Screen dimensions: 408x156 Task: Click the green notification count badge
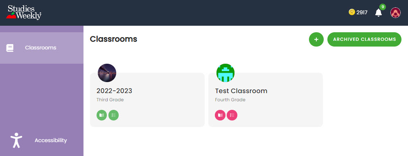pos(383,7)
